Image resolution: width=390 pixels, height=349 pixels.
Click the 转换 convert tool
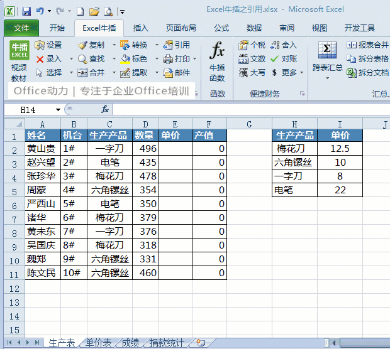pyautogui.click(x=134, y=45)
